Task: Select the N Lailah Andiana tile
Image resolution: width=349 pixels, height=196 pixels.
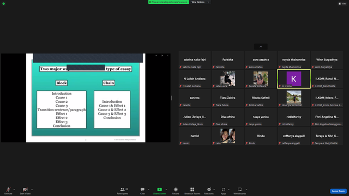Action: point(195,79)
